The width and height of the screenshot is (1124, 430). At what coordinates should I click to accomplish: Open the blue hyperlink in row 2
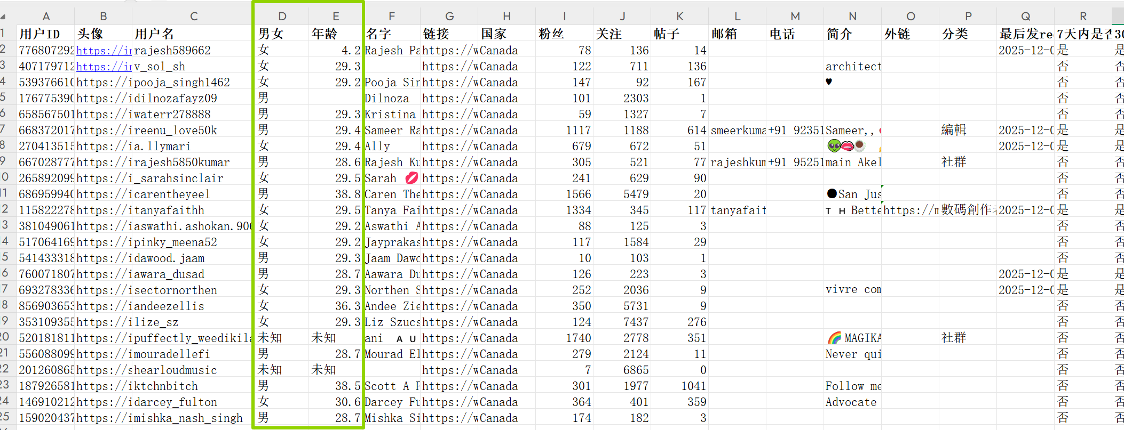click(x=104, y=51)
